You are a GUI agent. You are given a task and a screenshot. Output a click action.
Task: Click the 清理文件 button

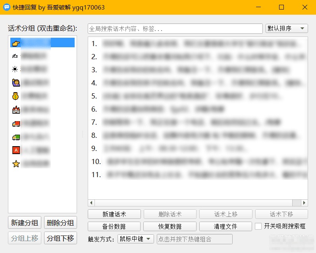point(225,226)
